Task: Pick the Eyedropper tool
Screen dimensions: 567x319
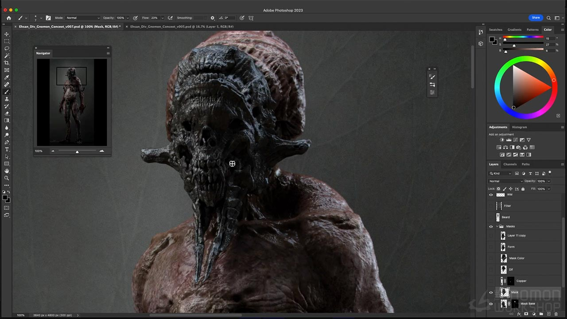Action: (x=7, y=78)
